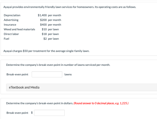The width and height of the screenshot is (157, 119).
Task: Click the 'Direct labor' cost label
Action: click(11, 34)
